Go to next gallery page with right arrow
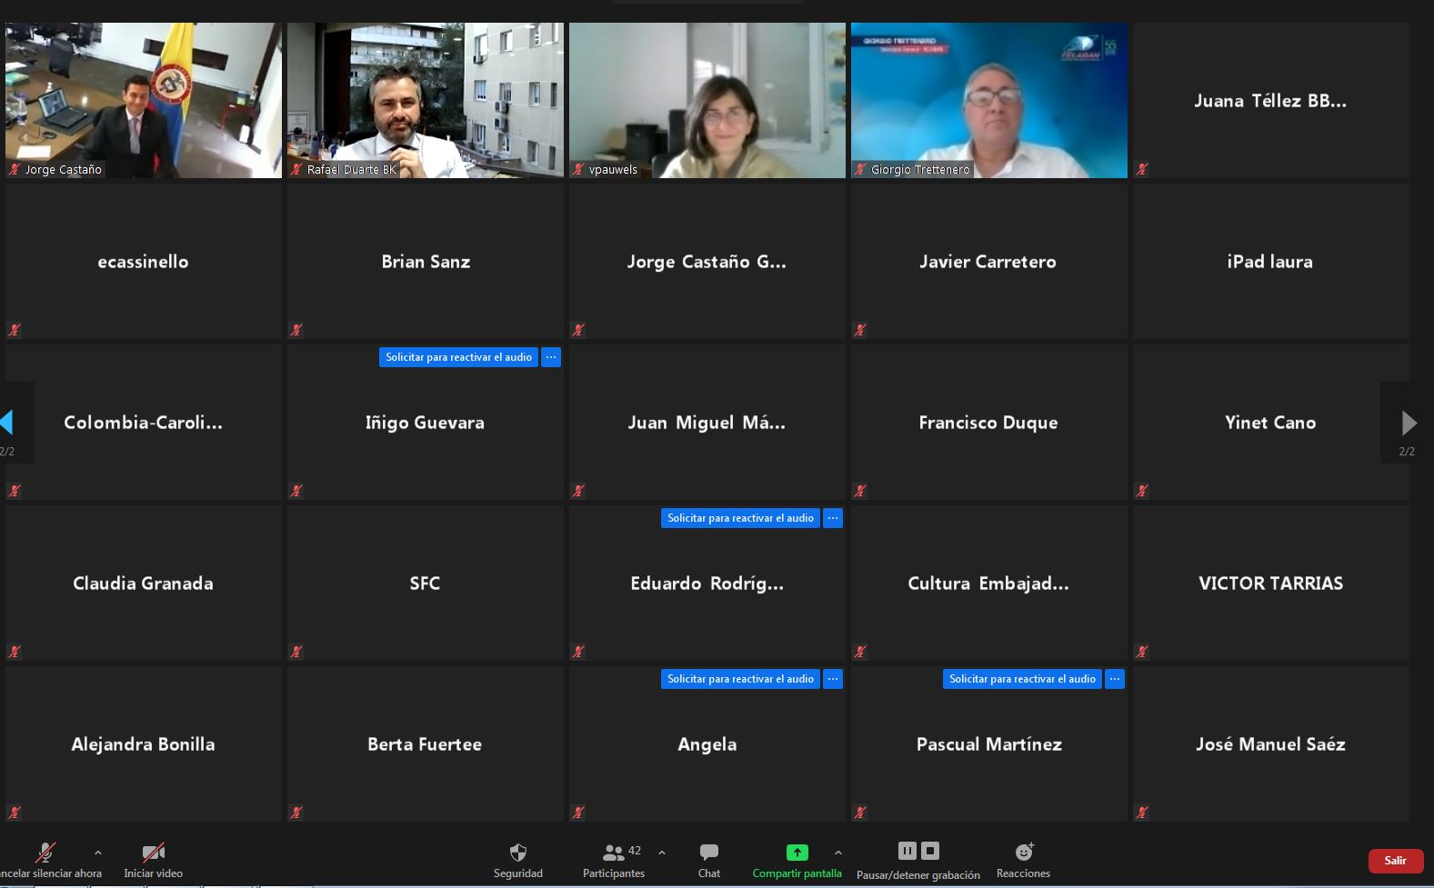Image resolution: width=1434 pixels, height=888 pixels. pyautogui.click(x=1409, y=423)
